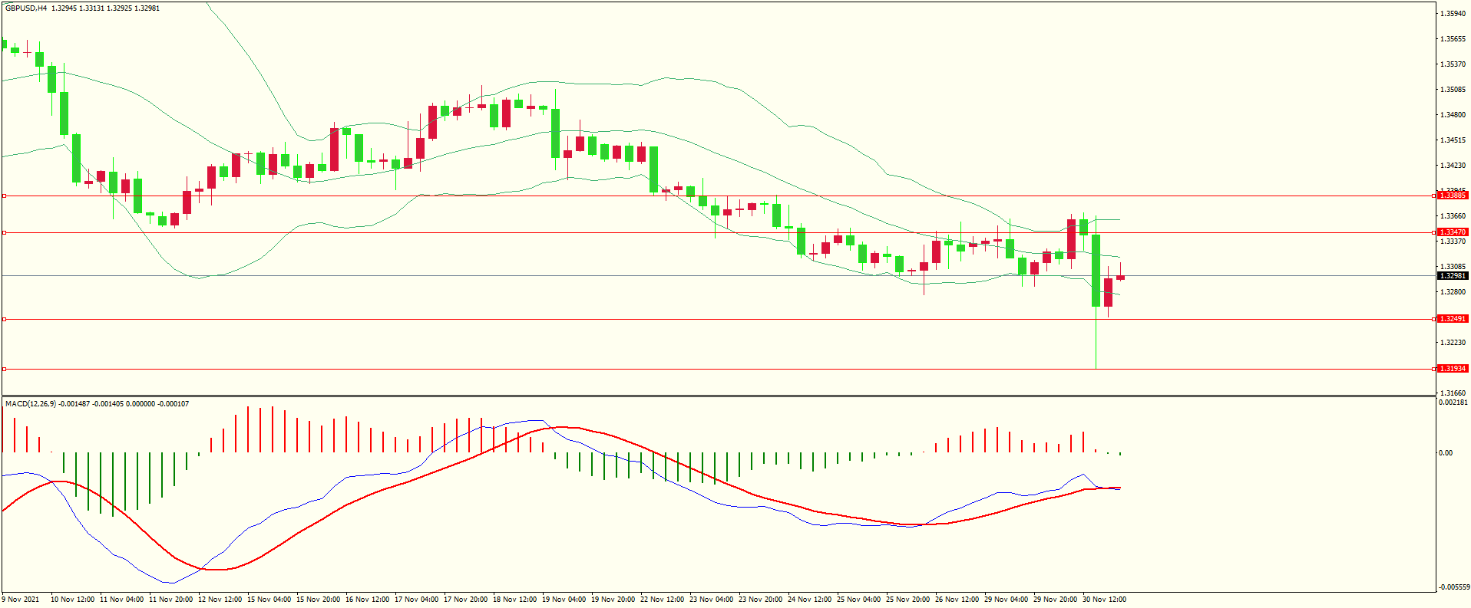Click the 1.35940 price axis label
1471x608 pixels.
coord(1453,14)
